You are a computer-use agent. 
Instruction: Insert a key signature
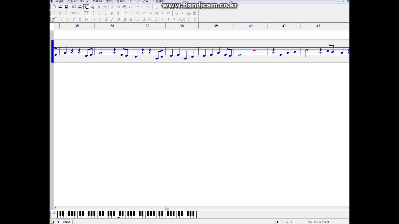click(x=74, y=13)
